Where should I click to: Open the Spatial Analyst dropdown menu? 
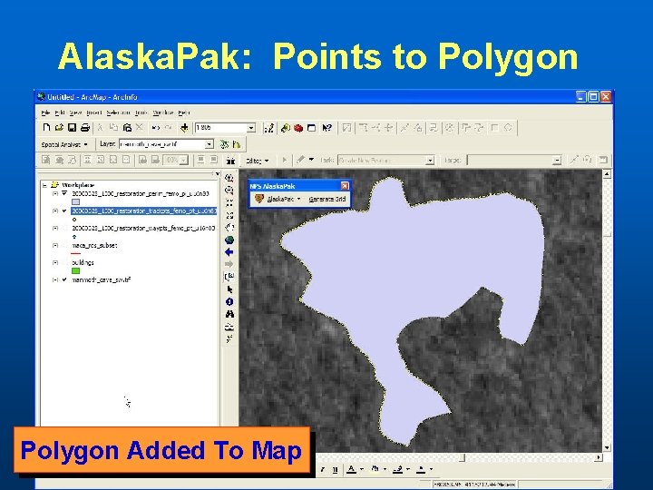(x=64, y=144)
